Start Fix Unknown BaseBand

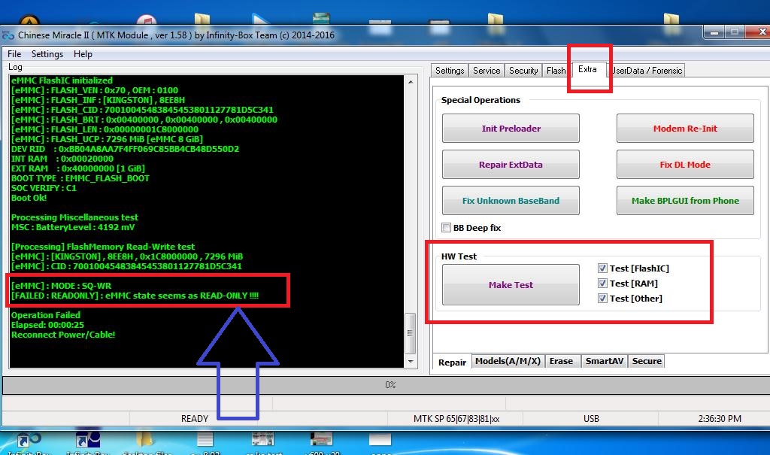[511, 201]
